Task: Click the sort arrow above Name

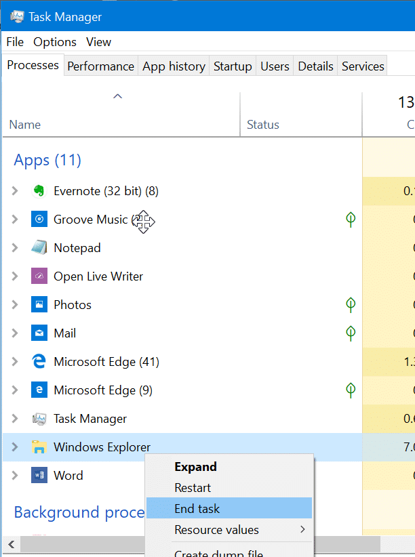Action: pyautogui.click(x=118, y=96)
